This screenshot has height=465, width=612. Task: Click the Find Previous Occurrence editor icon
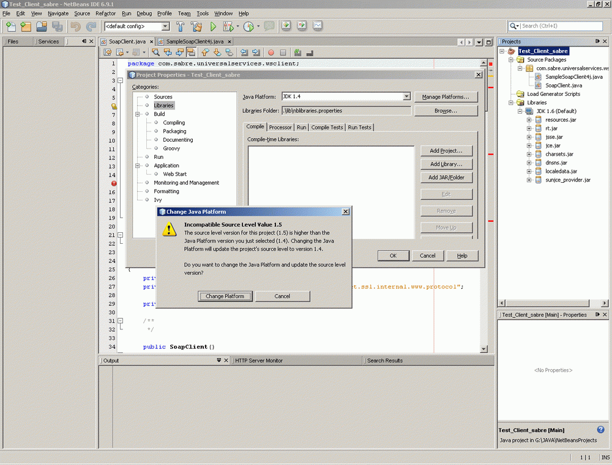[168, 52]
